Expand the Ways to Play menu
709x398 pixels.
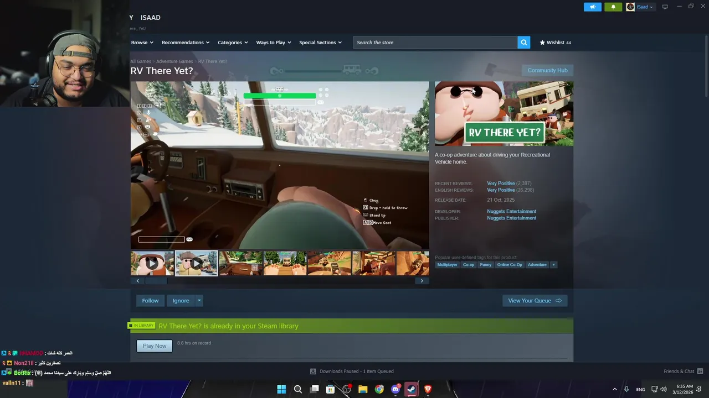coord(274,43)
